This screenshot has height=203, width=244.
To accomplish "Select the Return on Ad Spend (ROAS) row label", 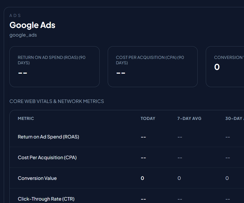I will [x=48, y=137].
